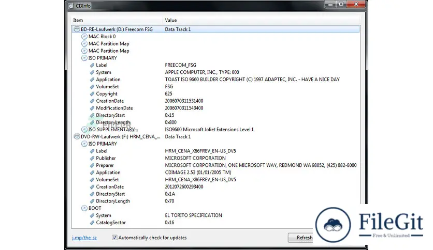Click the value 2012072600293400
This screenshot has width=433, height=250.
[184, 187]
